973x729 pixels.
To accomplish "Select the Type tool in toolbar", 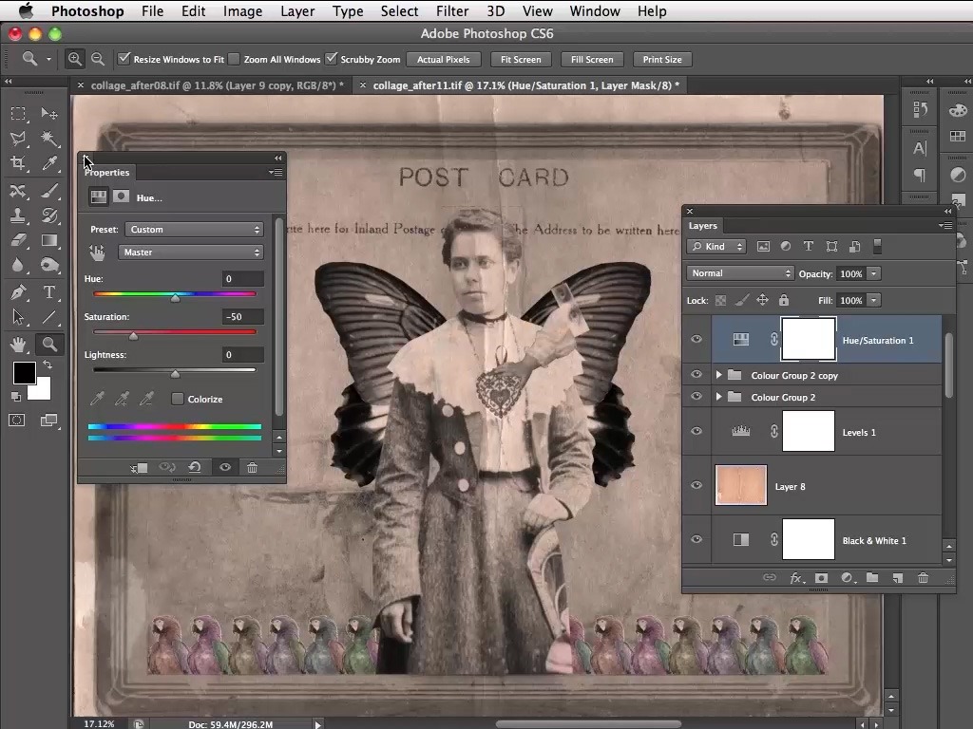I will 49,292.
